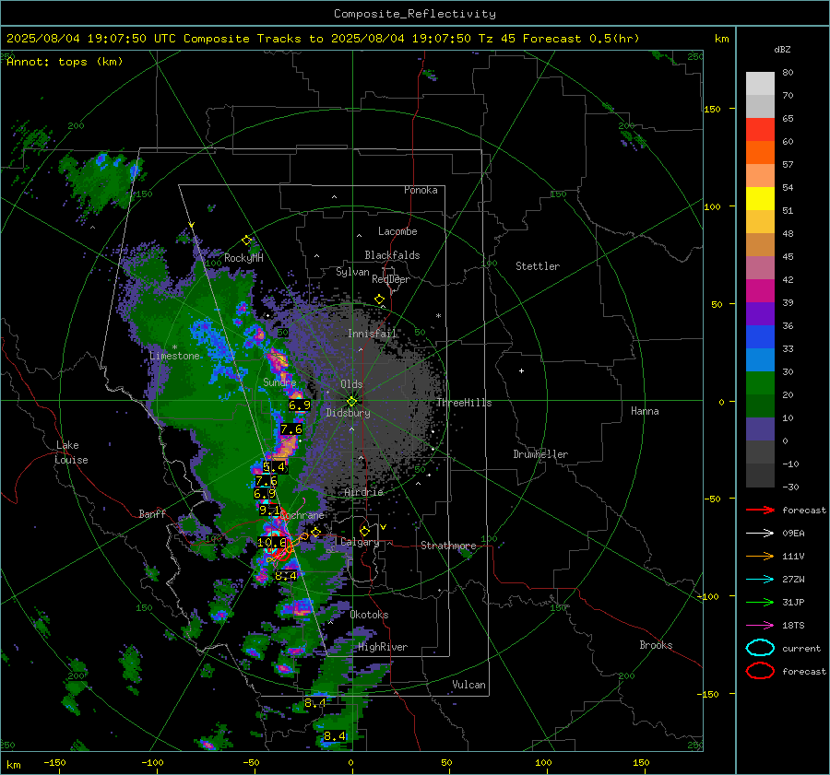Click the Airdrie city label
830x775 pixels.
click(x=363, y=492)
